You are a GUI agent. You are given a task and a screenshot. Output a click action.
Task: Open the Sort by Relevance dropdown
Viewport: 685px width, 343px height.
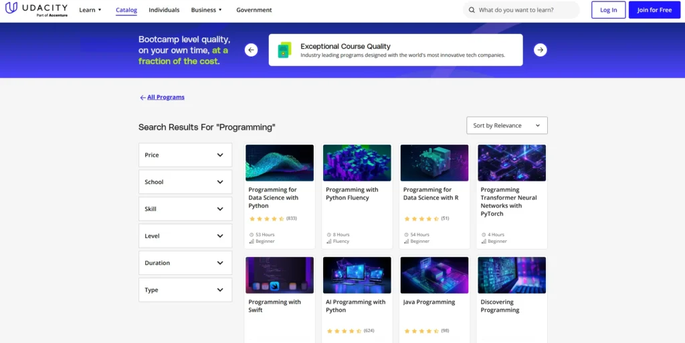click(507, 125)
